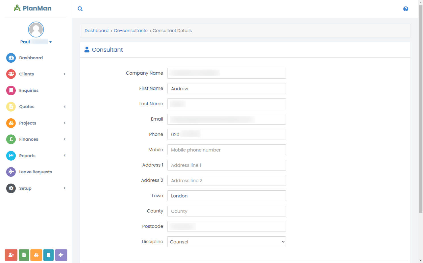Click the user avatar picture
423x263 pixels.
36,30
